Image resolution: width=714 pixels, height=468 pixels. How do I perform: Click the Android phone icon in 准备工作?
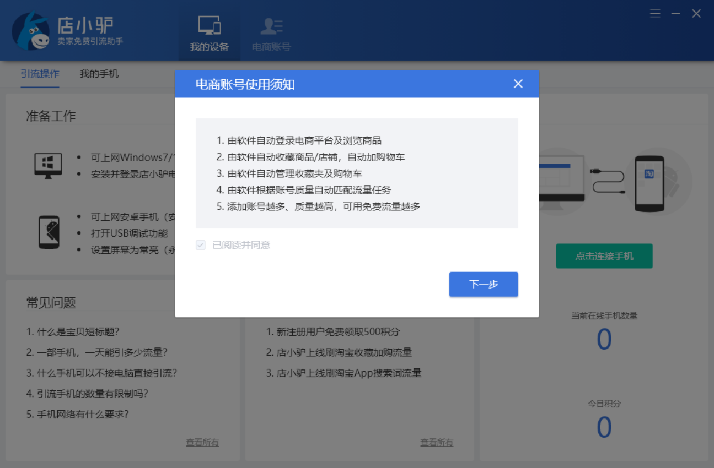coord(49,232)
